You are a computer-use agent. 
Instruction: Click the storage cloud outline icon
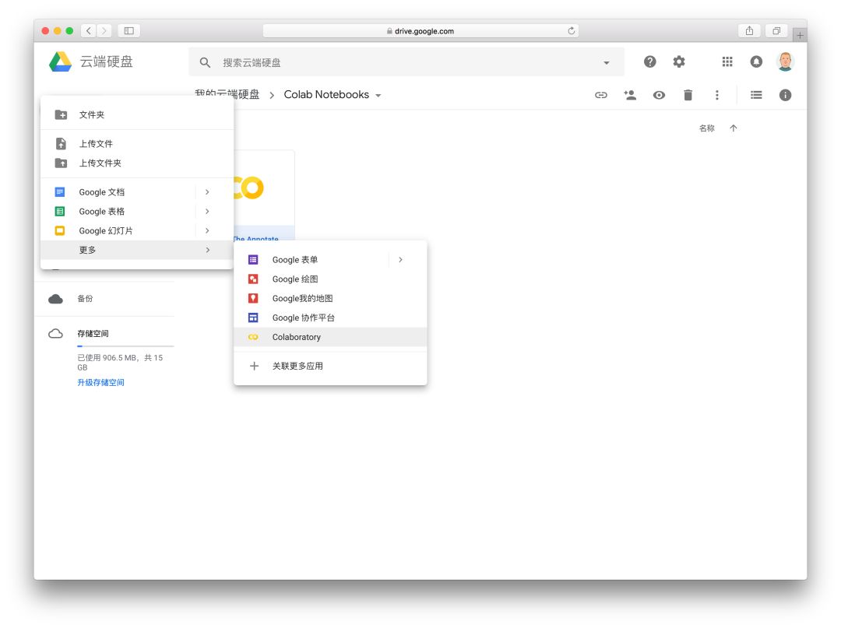pyautogui.click(x=56, y=334)
